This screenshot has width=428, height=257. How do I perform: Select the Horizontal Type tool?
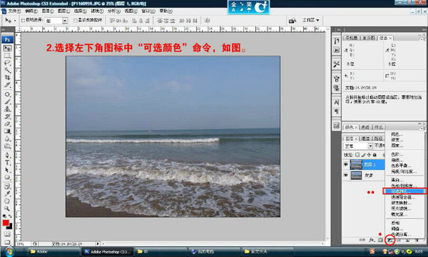click(7, 163)
